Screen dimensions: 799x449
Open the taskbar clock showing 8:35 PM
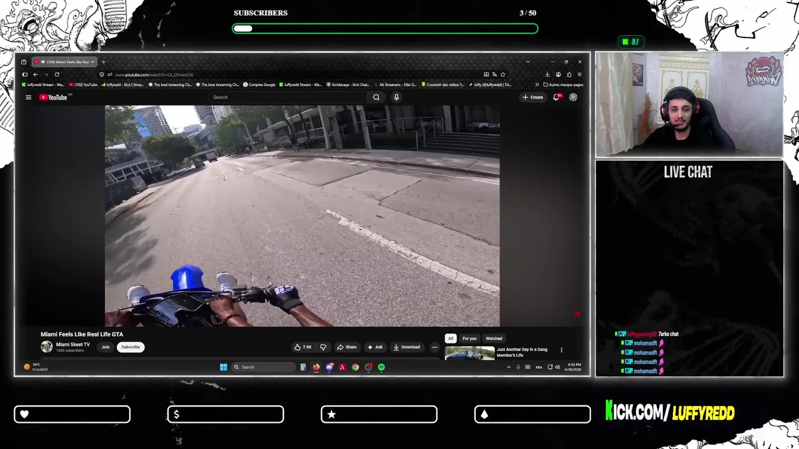573,367
